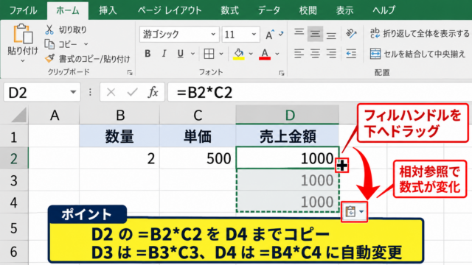Image resolution: width=472 pixels, height=265 pixels.
Task: Select row 3 header
Action: [14, 180]
